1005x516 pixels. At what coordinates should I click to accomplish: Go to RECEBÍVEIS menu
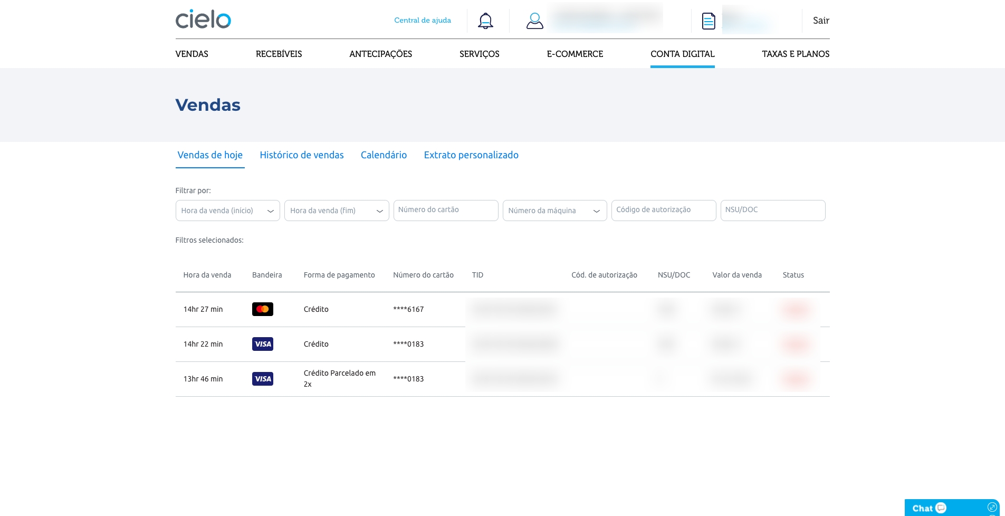(x=279, y=54)
